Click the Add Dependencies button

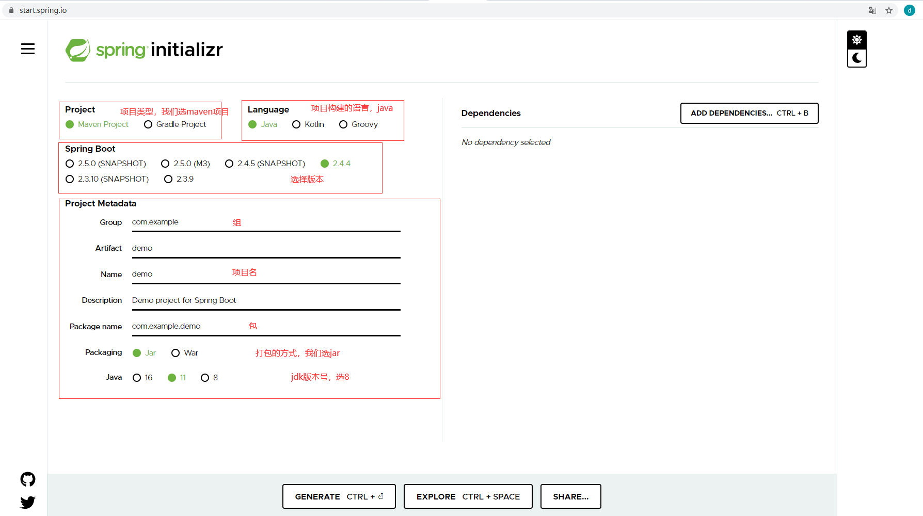click(x=750, y=113)
